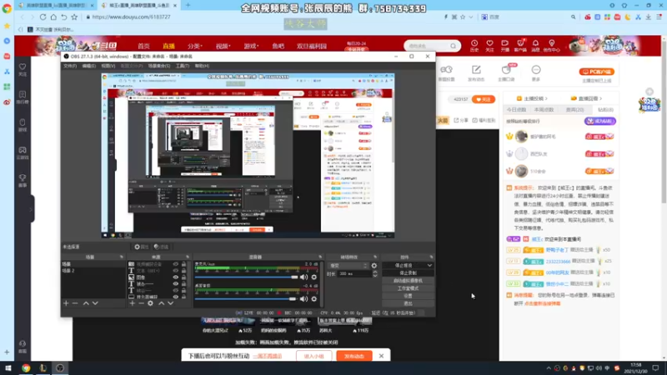Toggle the lock on the last source row

tap(183, 297)
